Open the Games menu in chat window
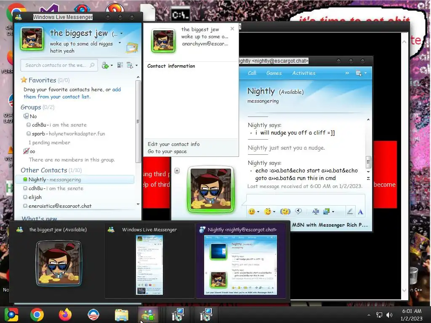 [x=274, y=73]
